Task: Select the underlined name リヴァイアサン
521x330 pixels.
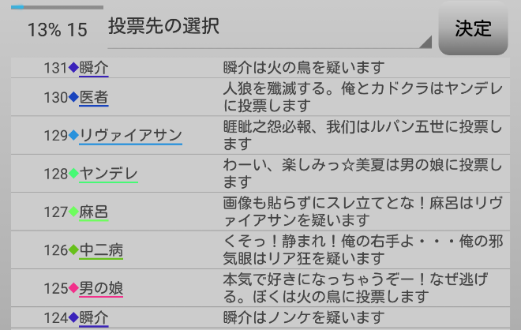Action: tap(131, 135)
